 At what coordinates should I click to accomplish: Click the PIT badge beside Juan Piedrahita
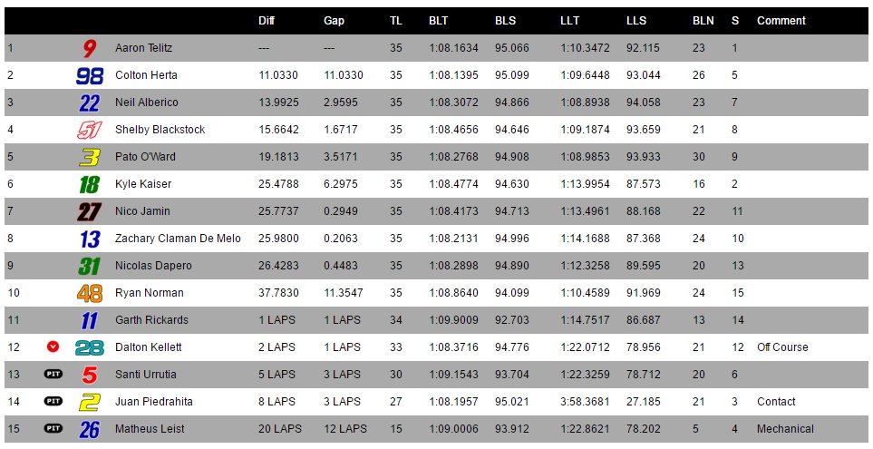point(53,401)
